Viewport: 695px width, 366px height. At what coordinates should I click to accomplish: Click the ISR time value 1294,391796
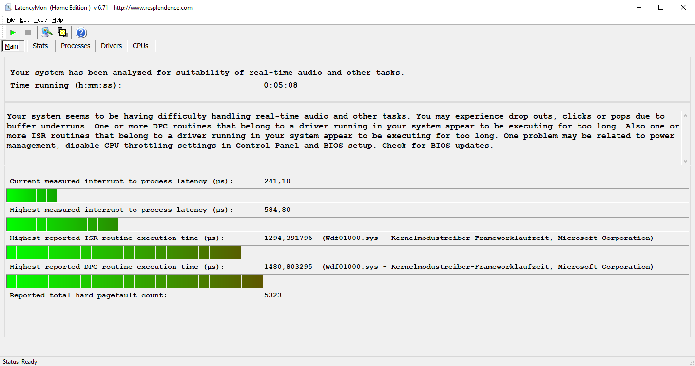288,238
